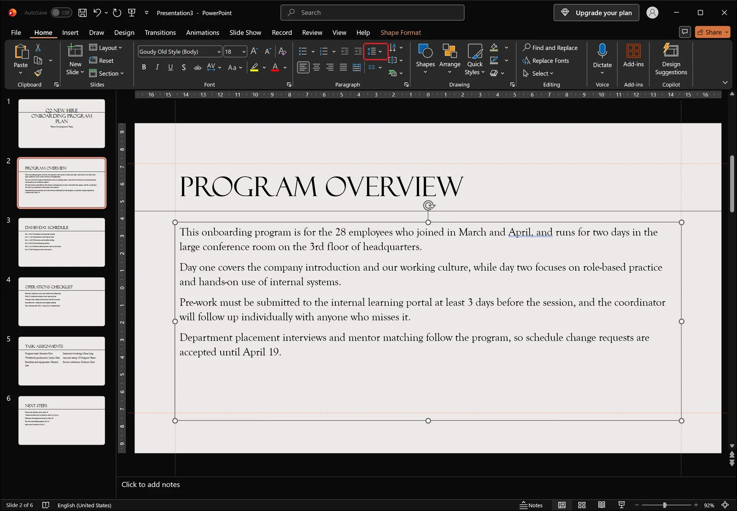Start presentation from beginning icon
Viewport: 737px width, 511px height.
tap(132, 13)
